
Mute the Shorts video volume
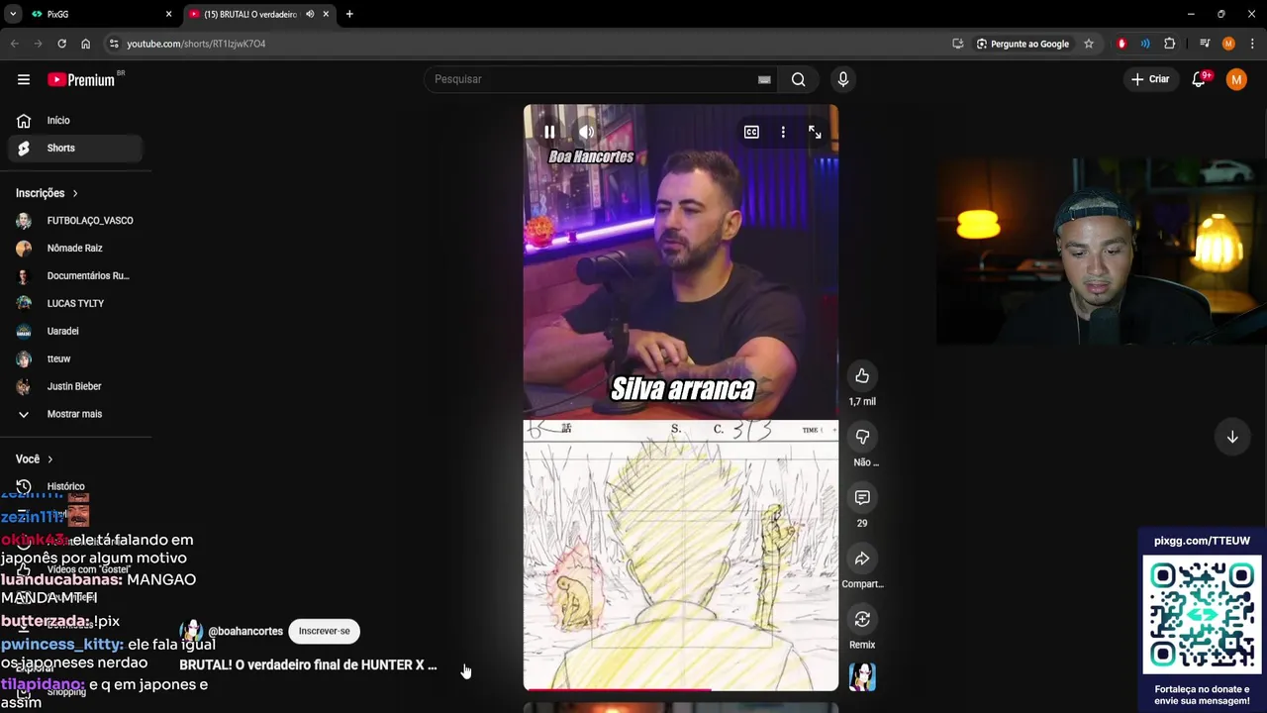click(x=587, y=132)
